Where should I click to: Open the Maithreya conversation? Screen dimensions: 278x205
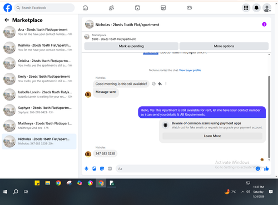coord(39,126)
